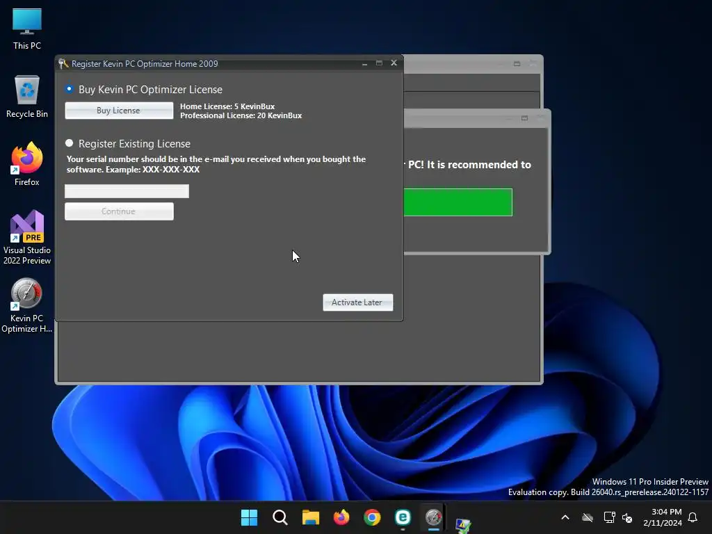712x534 pixels.
Task: Close the Register Kevin PC Optimizer dialog
Action: 394,63
